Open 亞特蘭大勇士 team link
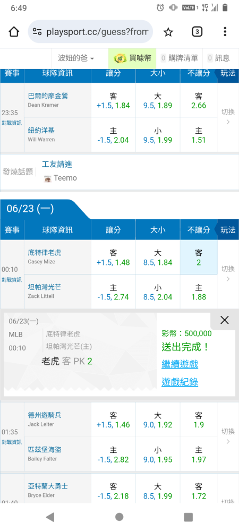The width and height of the screenshot is (239, 531). [x=48, y=486]
